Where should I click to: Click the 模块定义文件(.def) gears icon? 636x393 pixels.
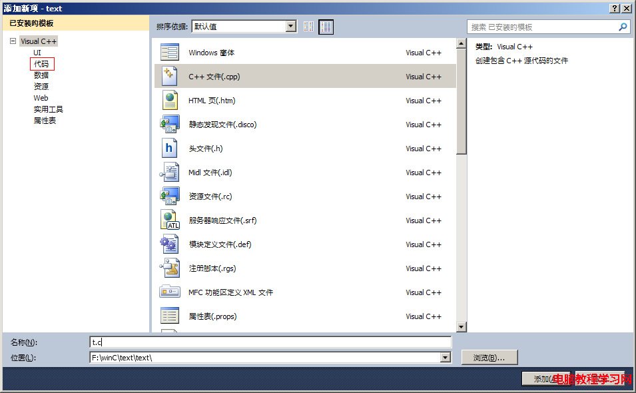point(169,244)
